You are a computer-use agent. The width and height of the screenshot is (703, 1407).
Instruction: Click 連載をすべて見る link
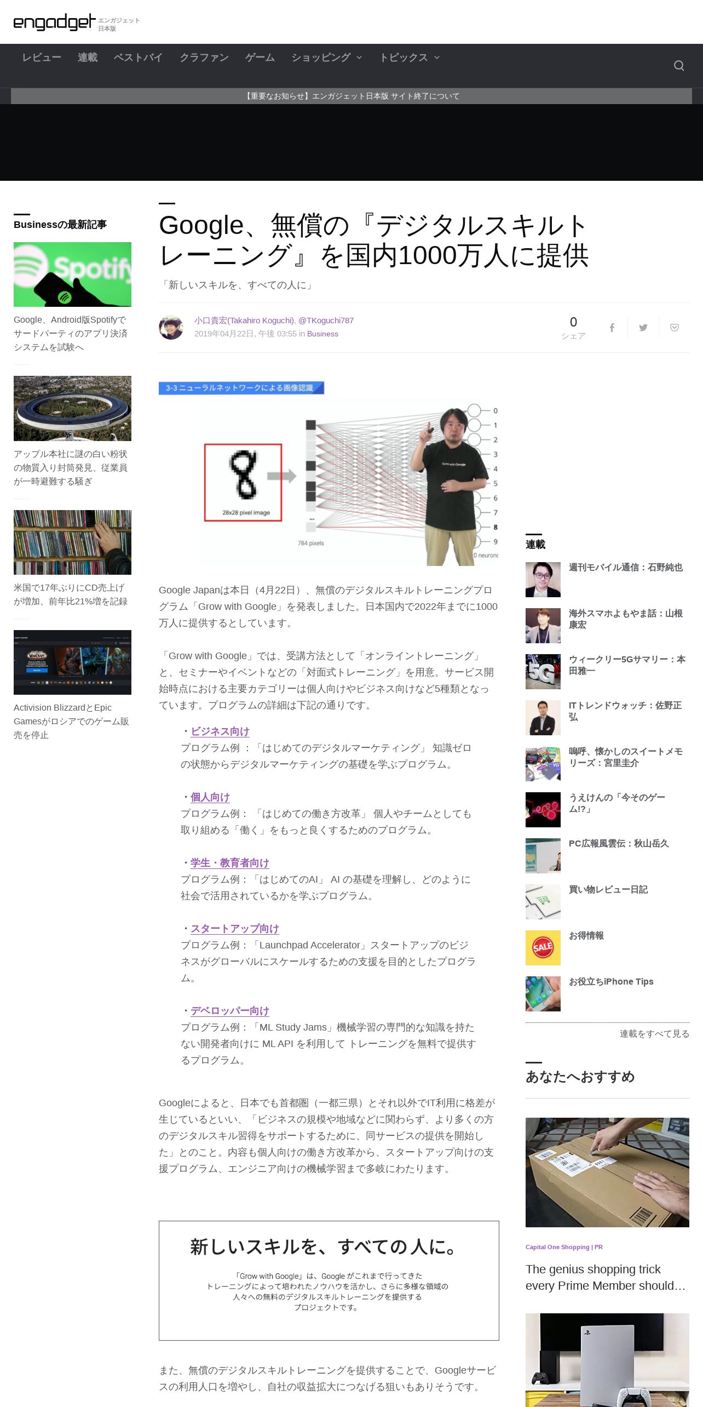[x=654, y=1034]
